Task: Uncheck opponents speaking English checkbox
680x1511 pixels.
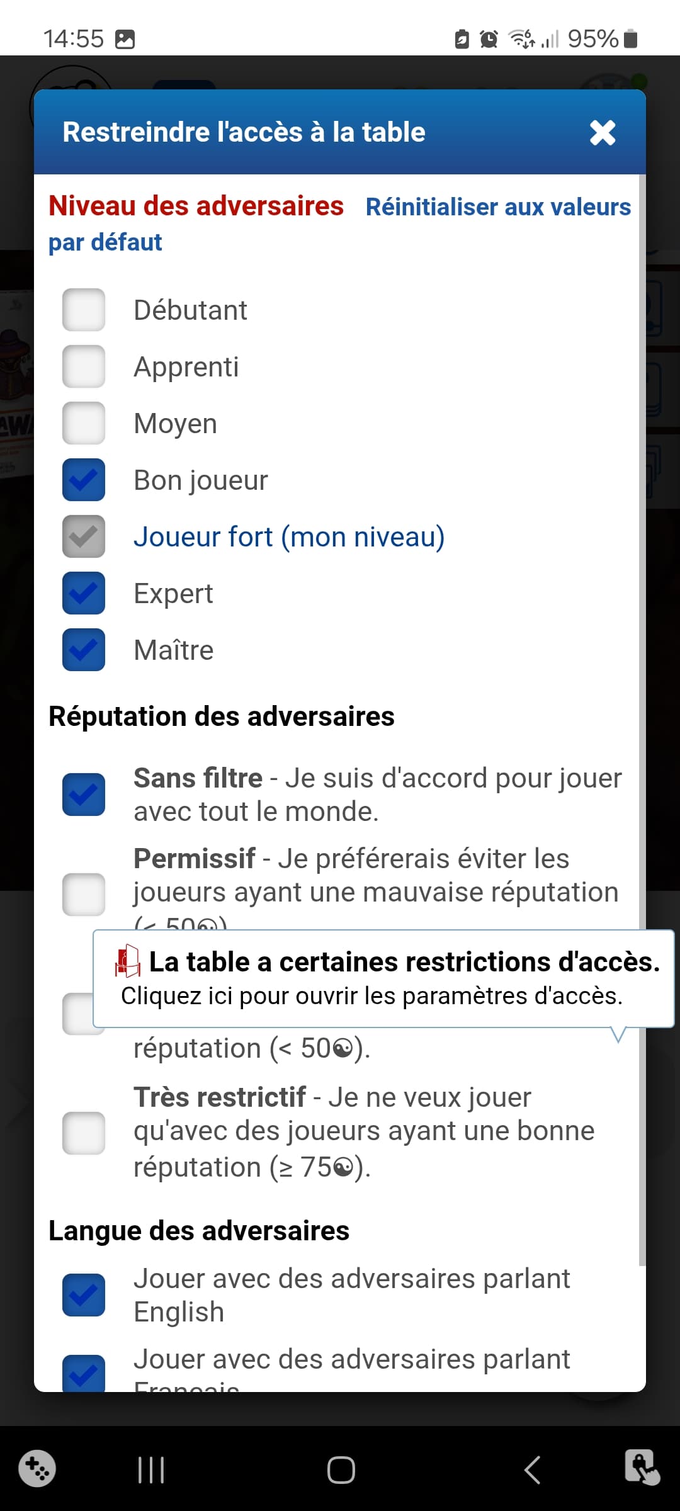Action: click(x=84, y=1295)
